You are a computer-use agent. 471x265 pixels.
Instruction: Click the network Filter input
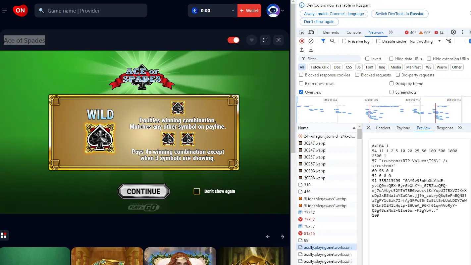329,59
